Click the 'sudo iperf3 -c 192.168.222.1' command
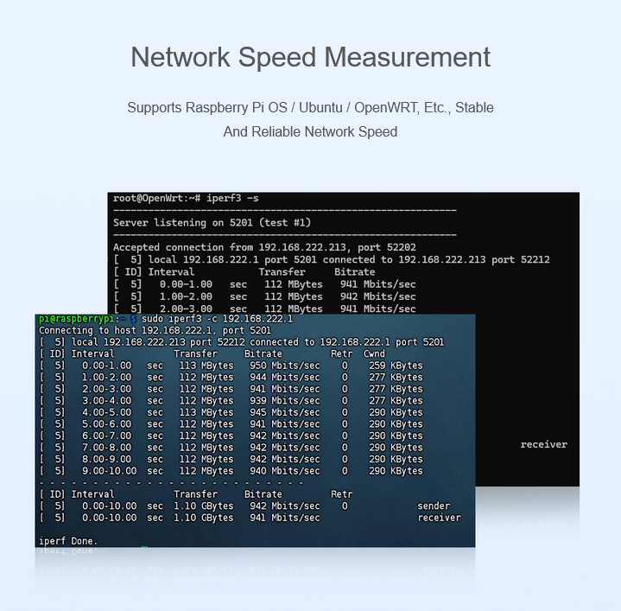 [217, 319]
